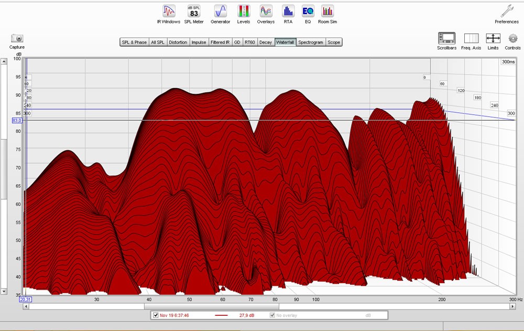Click the horizontal scrollbar thumb

click(212, 306)
